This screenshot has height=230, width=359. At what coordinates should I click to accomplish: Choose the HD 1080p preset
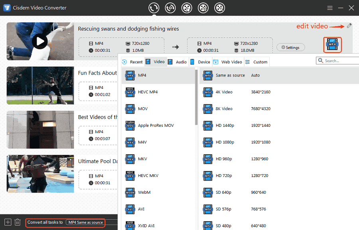tap(279, 142)
